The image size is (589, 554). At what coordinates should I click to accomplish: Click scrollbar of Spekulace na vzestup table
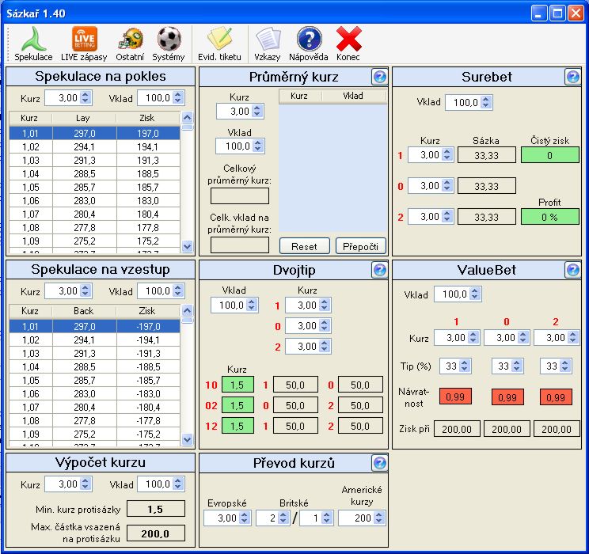coord(188,380)
